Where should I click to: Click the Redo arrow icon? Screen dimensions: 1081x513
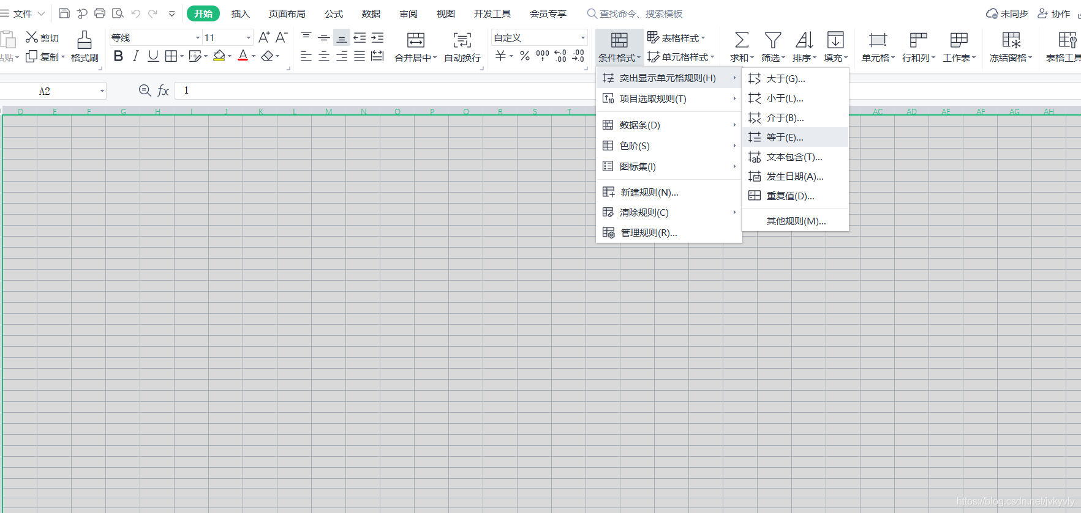coord(153,13)
